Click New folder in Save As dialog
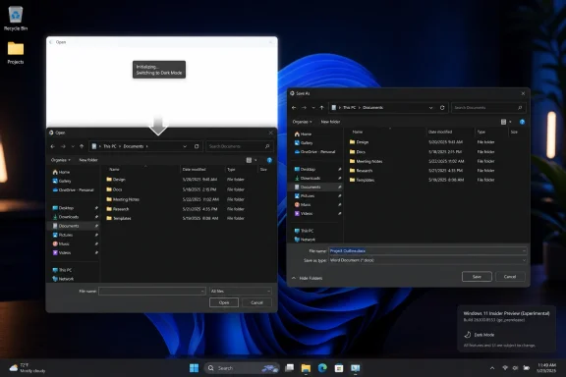The width and height of the screenshot is (566, 377). (x=330, y=122)
